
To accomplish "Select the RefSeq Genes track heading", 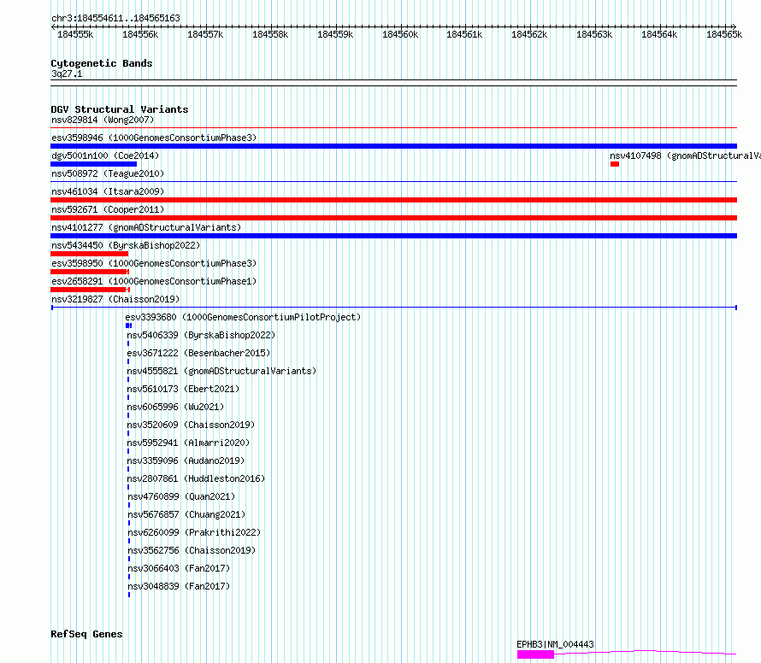I will 86,634.
